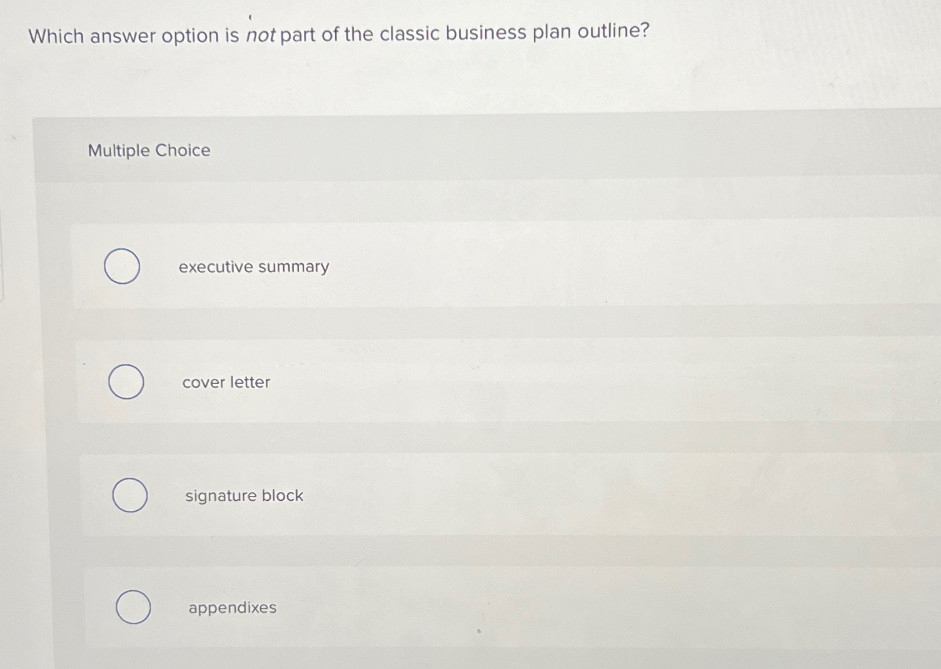Click the empty circle beside signature block

point(131,495)
